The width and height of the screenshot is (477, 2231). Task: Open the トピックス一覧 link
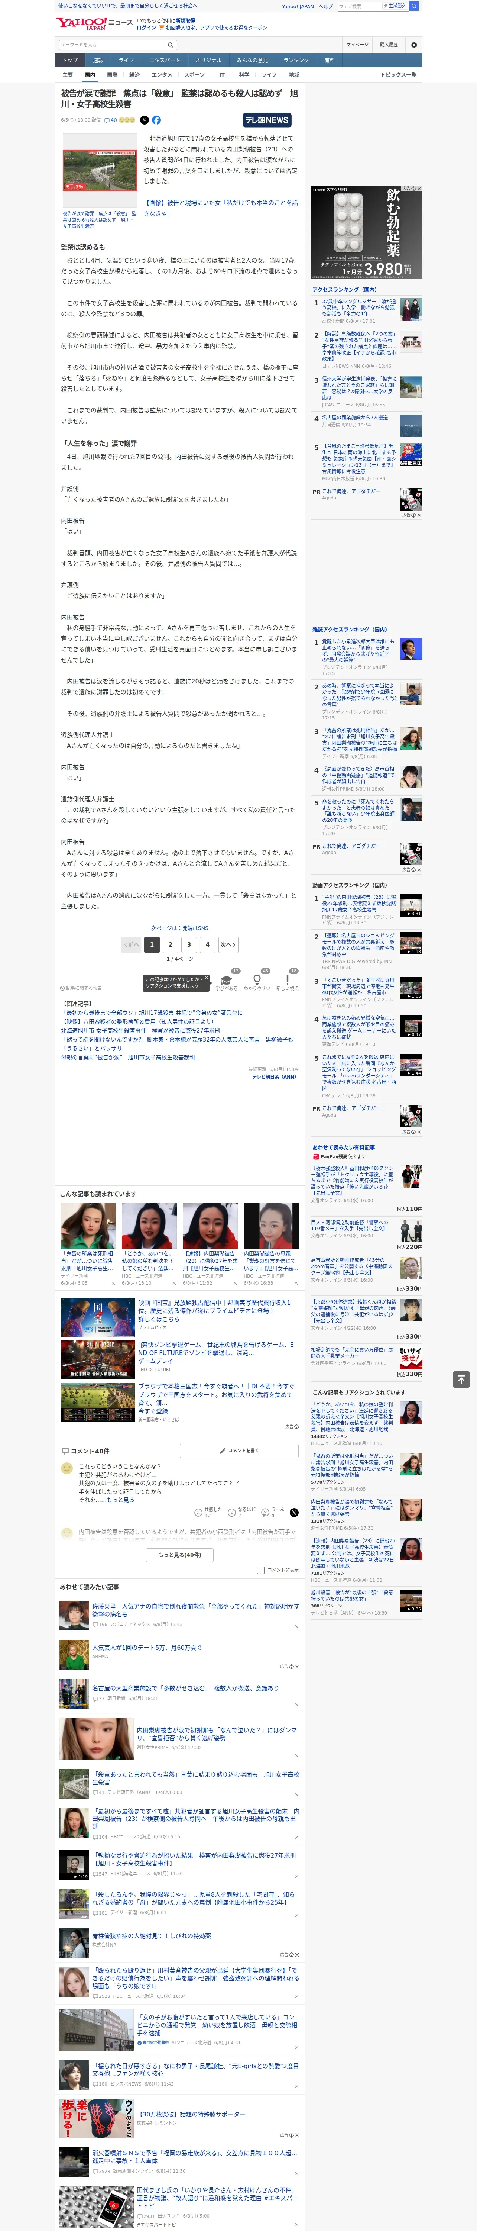[398, 74]
